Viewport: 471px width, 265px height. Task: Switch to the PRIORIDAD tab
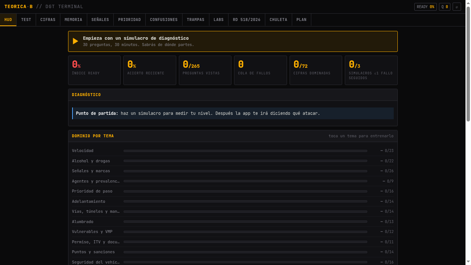click(x=130, y=20)
